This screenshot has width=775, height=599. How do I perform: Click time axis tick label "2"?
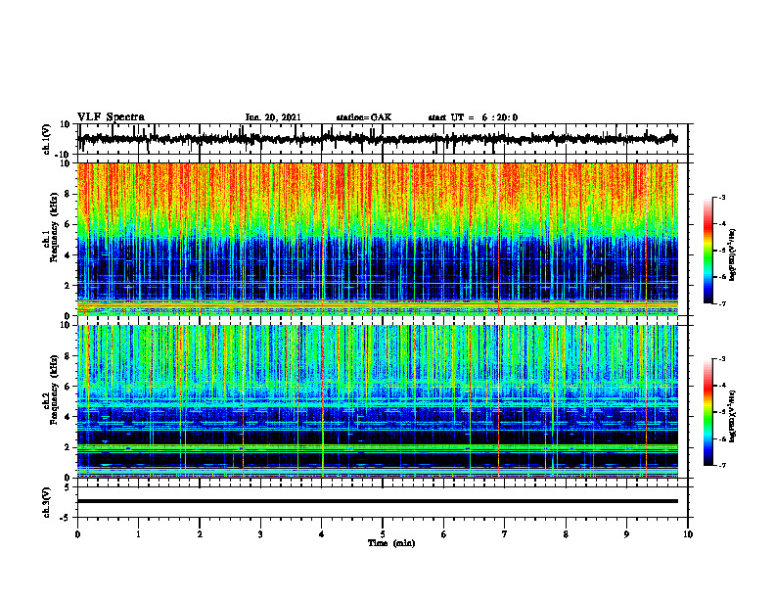(200, 534)
